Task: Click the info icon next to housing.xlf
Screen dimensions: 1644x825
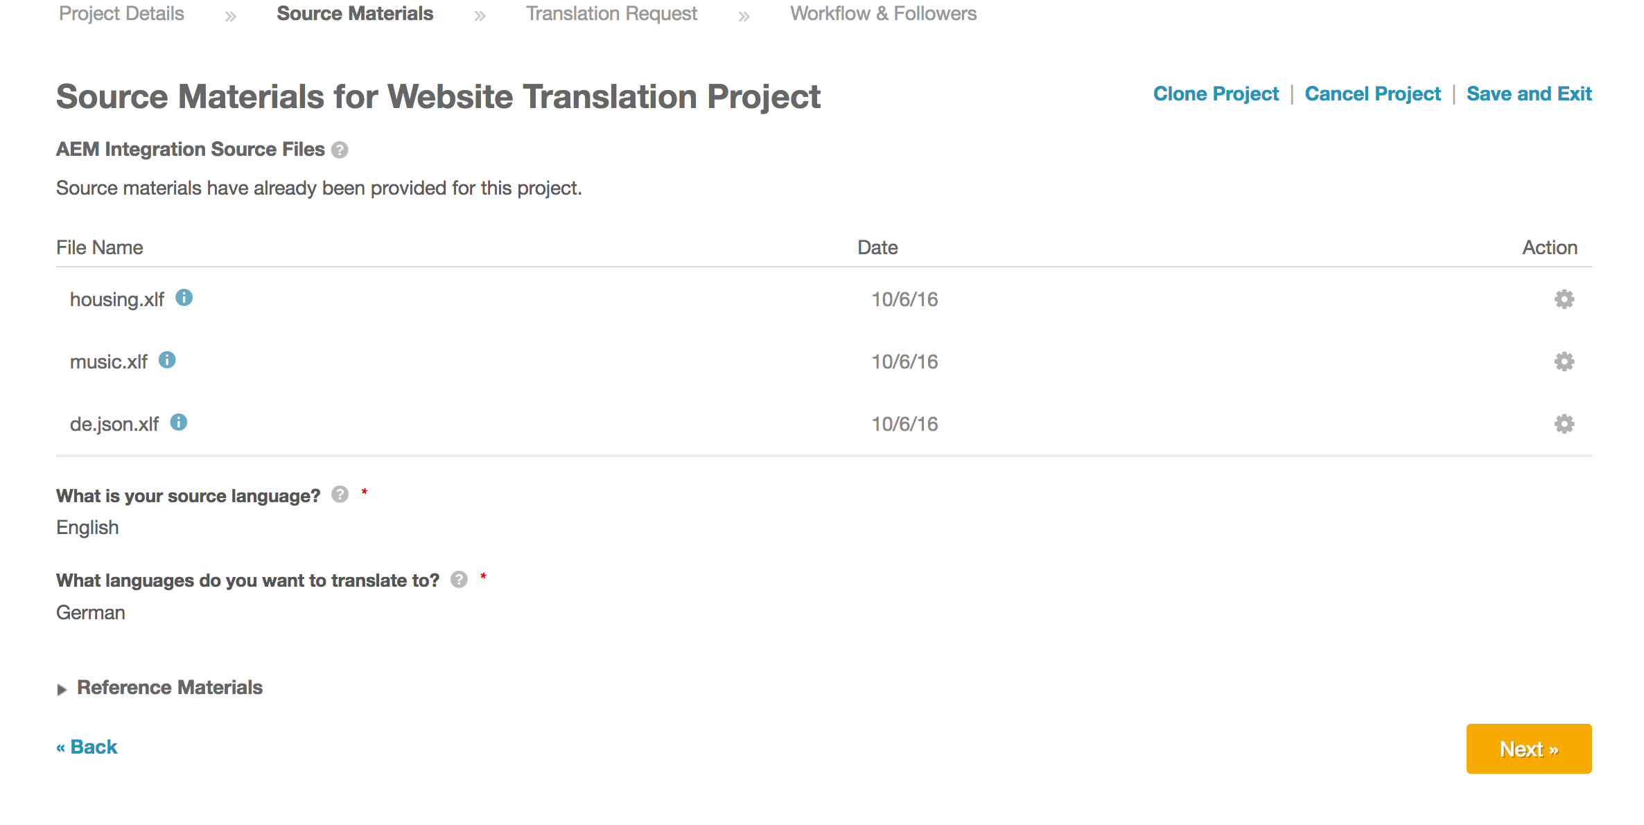Action: pyautogui.click(x=184, y=298)
